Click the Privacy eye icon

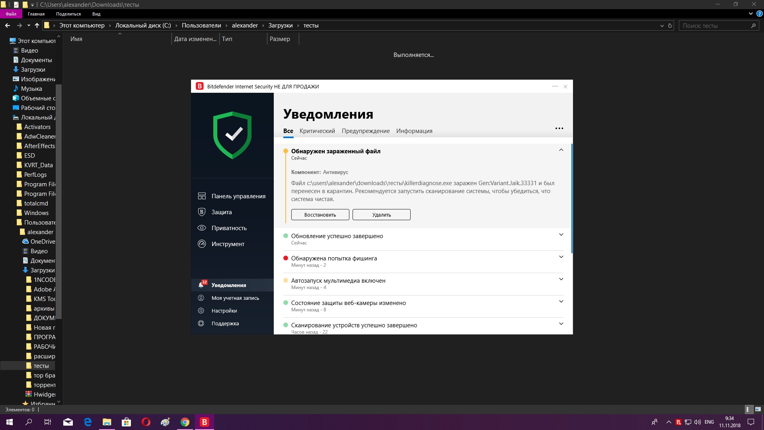[x=202, y=228]
